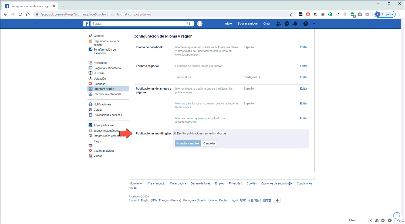Screen dimensions: 405x224
Task: Click Editar for the Temperatura row
Action: (303, 77)
